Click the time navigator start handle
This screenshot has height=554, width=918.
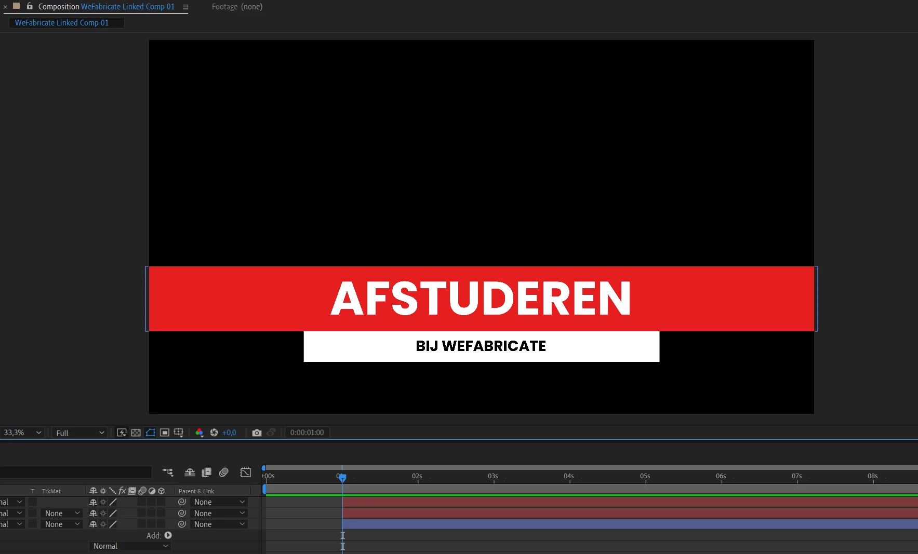pos(264,468)
